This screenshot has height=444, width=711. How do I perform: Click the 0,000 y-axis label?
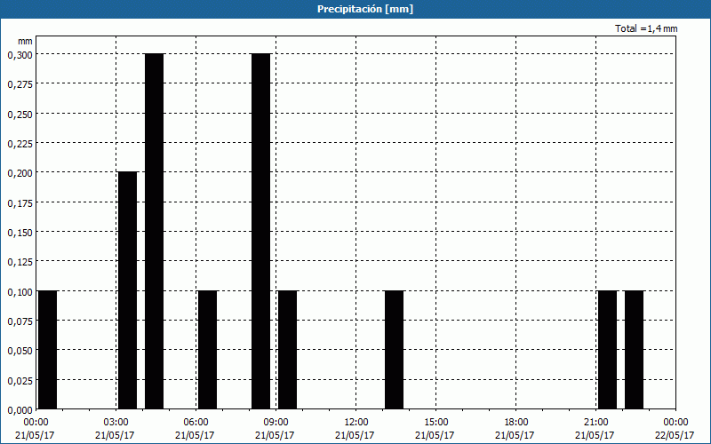[x=20, y=410]
